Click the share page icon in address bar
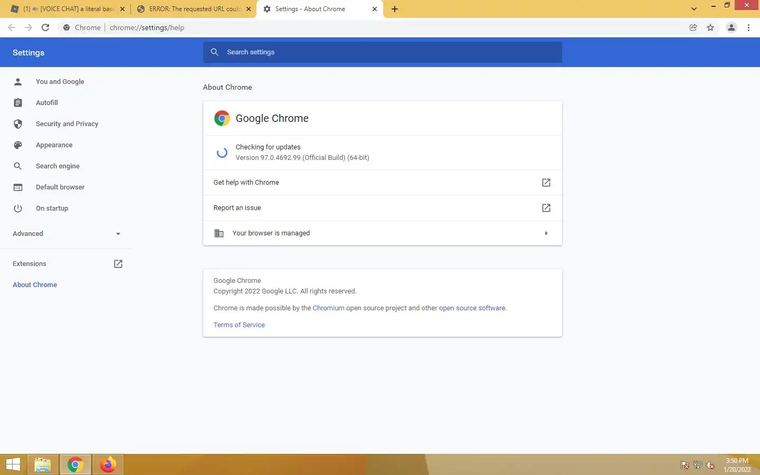760x475 pixels. pyautogui.click(x=693, y=27)
